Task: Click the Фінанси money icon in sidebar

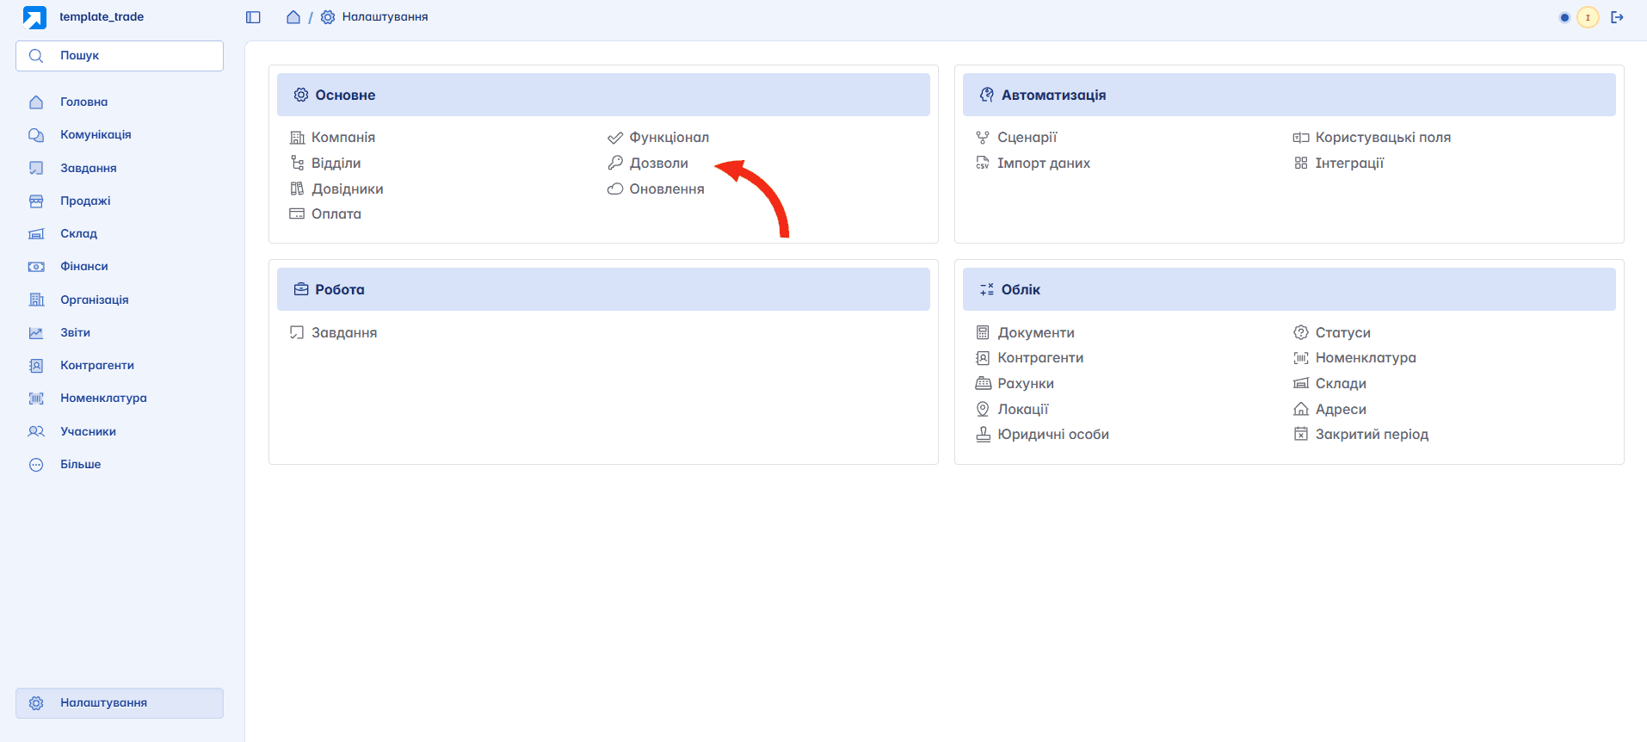Action: click(x=36, y=267)
